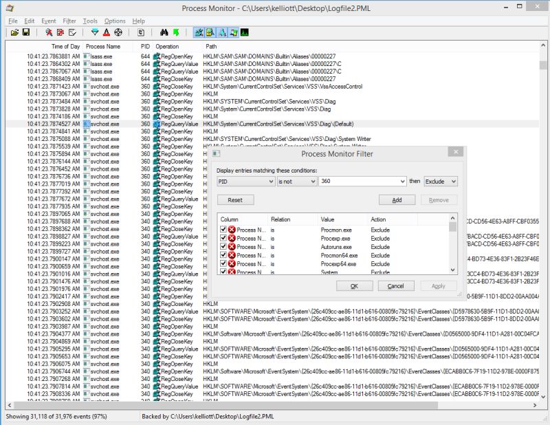Open the Filter dialog via funnel icon

click(x=96, y=32)
